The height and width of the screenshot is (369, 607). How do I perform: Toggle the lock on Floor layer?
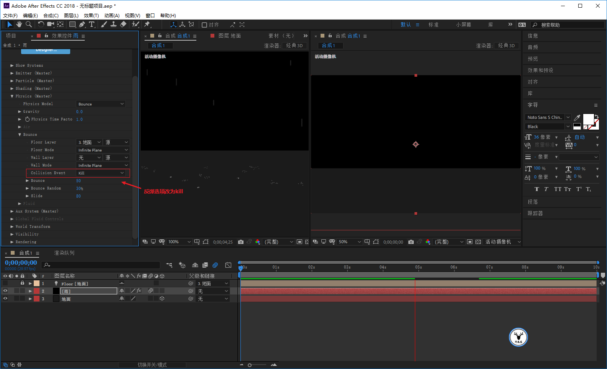tap(22, 283)
